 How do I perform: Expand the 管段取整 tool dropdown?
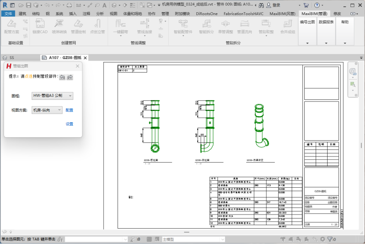click(266, 36)
